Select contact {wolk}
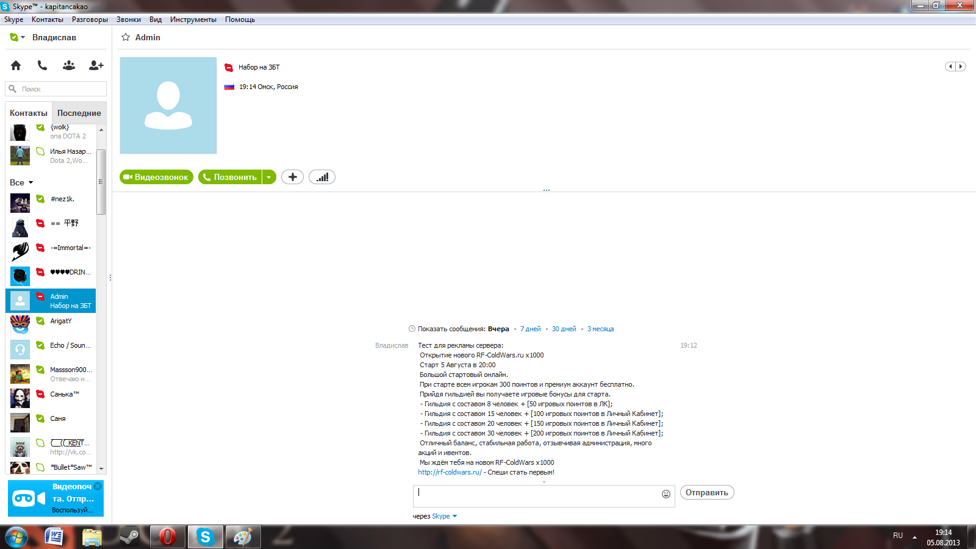 [x=51, y=132]
